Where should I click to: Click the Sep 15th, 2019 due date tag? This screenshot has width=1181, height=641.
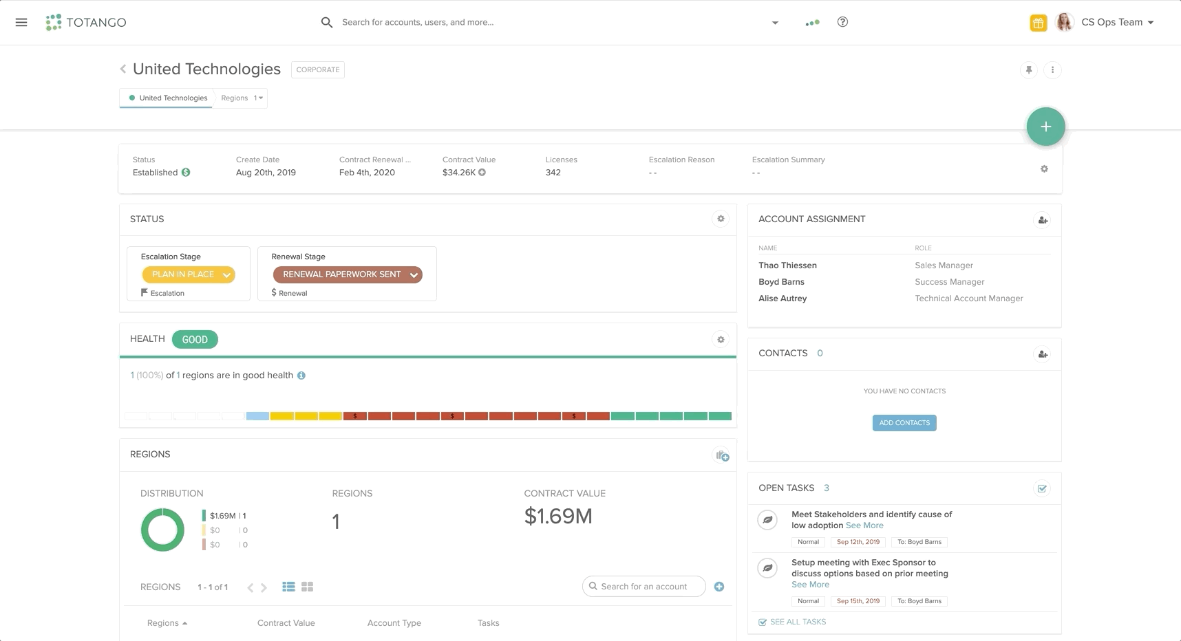point(858,601)
